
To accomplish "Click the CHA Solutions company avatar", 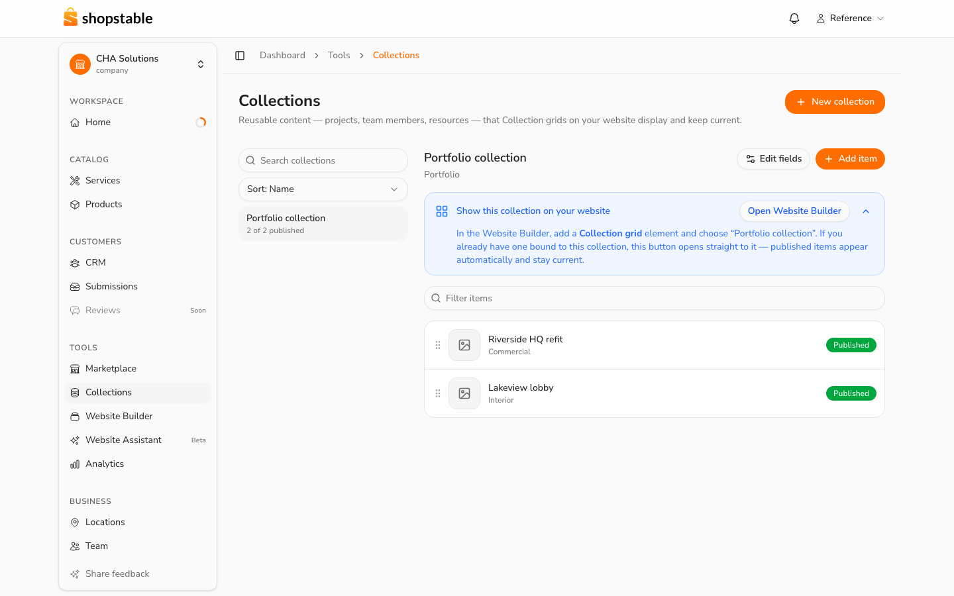I will click(x=80, y=64).
